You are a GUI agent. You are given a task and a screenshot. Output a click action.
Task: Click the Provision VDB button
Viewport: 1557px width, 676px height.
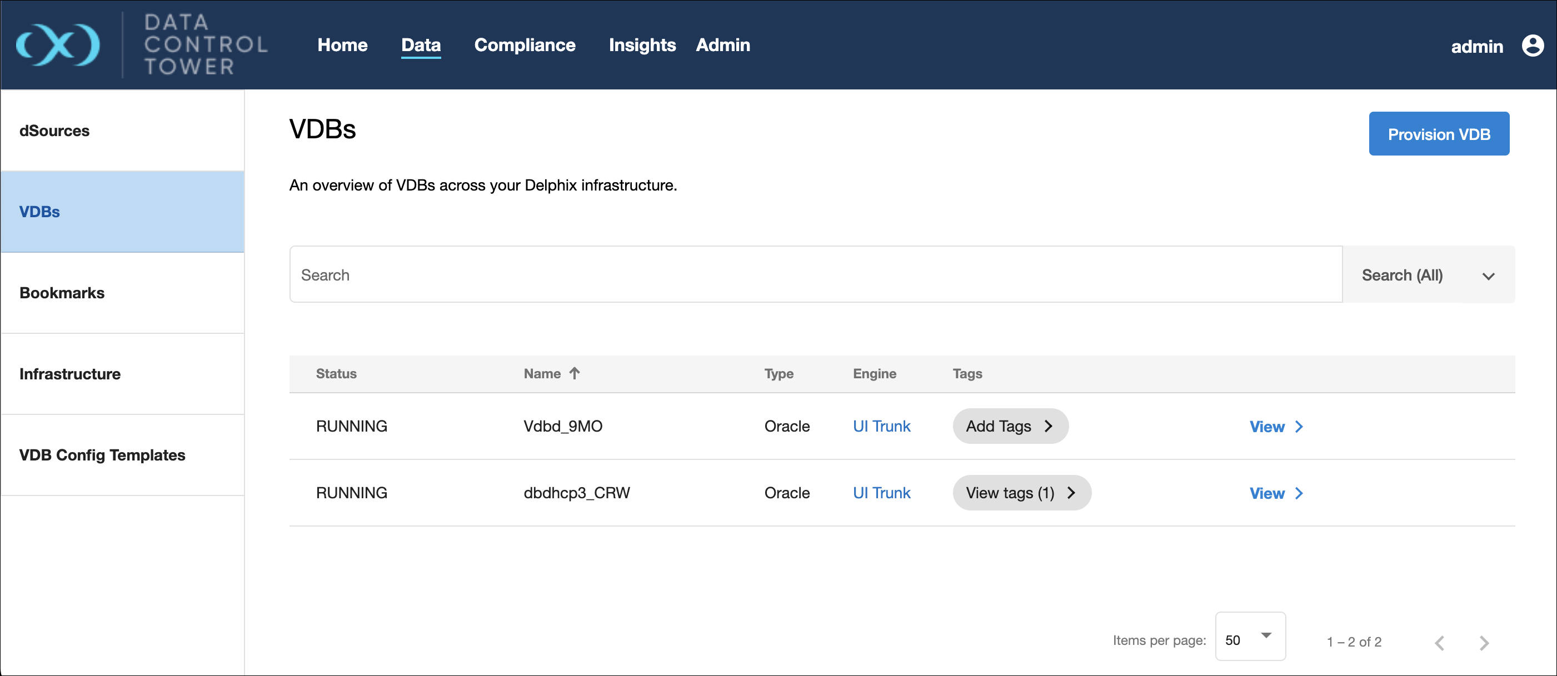(1438, 134)
